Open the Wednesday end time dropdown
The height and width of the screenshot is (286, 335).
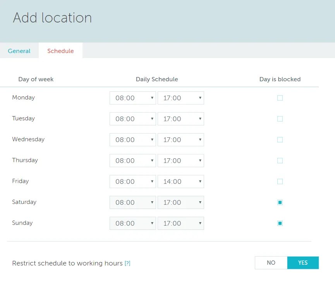tap(180, 140)
